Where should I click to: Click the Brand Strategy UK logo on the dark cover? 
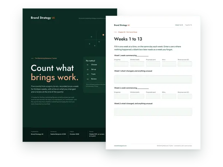coord(43,18)
